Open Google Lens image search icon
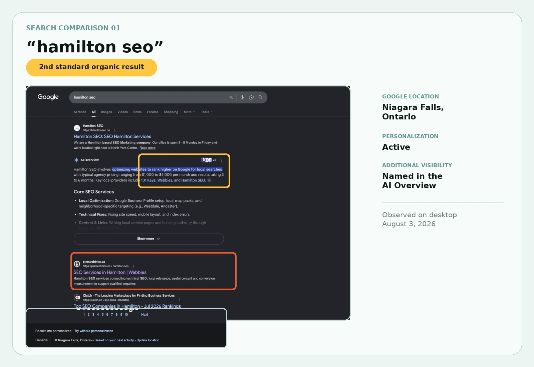 click(x=251, y=97)
